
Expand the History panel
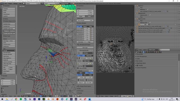(x=6, y=19)
